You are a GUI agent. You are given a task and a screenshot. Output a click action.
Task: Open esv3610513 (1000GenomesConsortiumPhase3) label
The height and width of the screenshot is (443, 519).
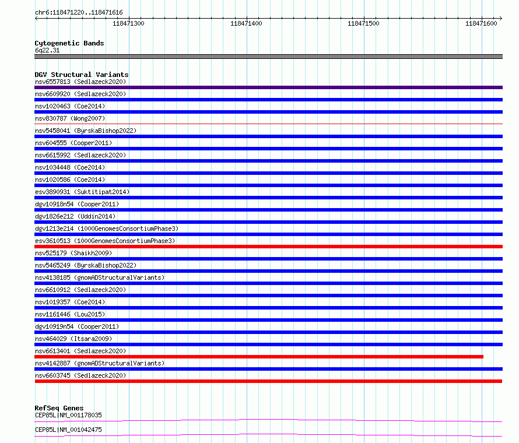click(x=105, y=241)
